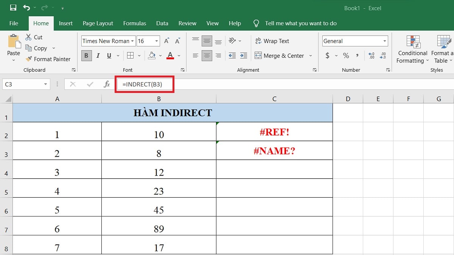The height and width of the screenshot is (255, 454).
Task: Click the Align Right icon
Action: tap(218, 56)
